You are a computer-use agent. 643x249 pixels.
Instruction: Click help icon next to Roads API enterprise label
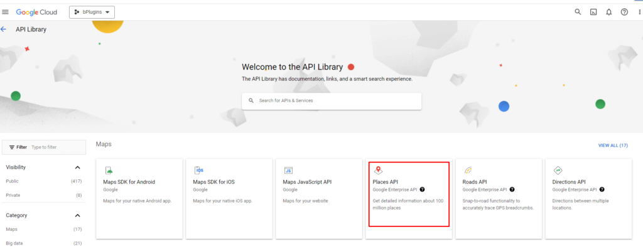click(512, 189)
